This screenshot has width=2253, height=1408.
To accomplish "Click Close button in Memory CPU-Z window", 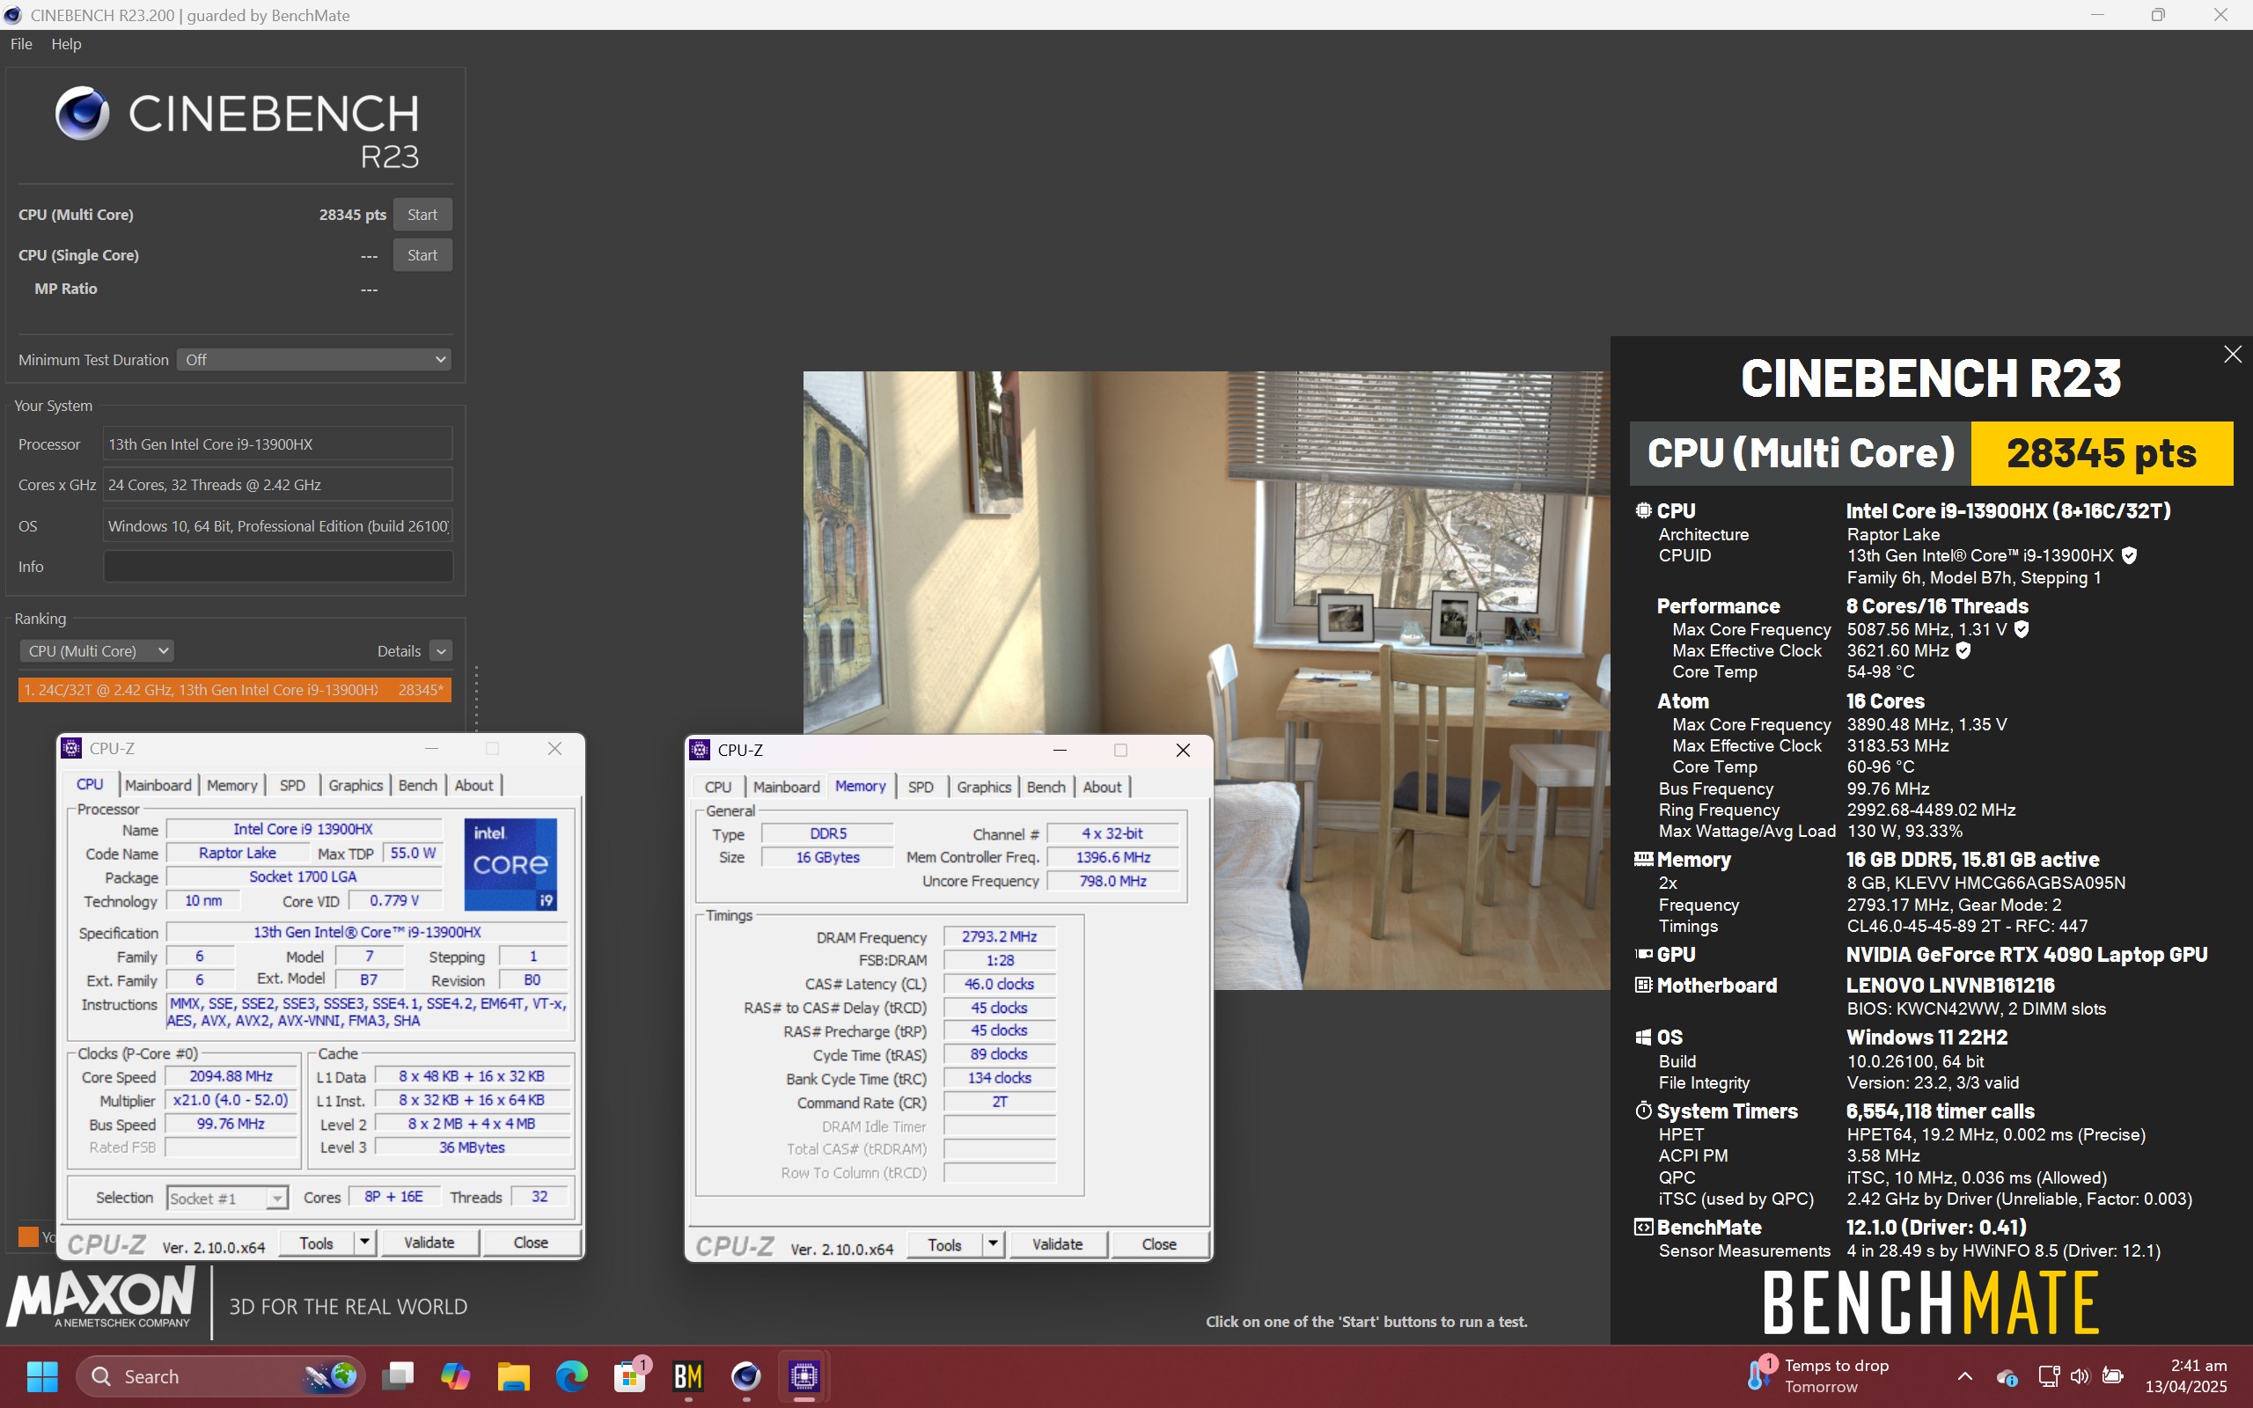I will (1159, 1245).
